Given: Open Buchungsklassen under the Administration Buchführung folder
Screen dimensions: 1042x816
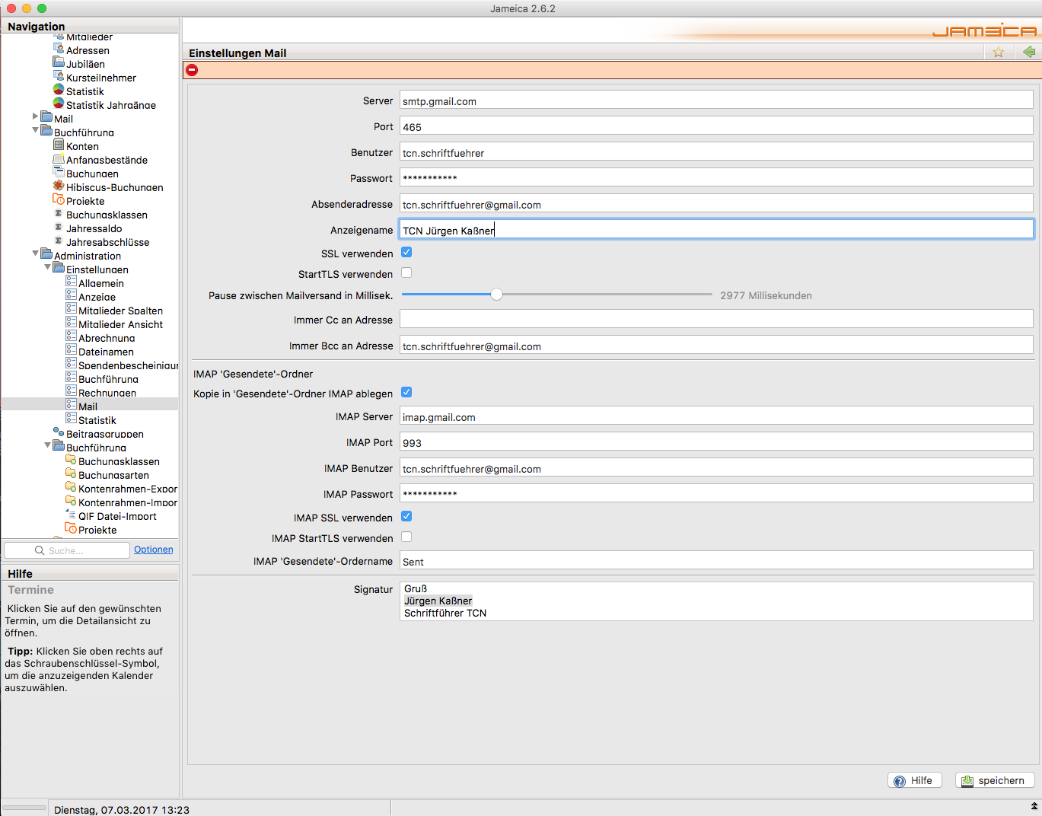Looking at the screenshot, I should click(119, 461).
